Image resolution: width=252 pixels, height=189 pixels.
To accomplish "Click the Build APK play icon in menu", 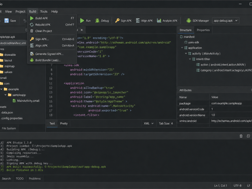I will click(32, 18).
